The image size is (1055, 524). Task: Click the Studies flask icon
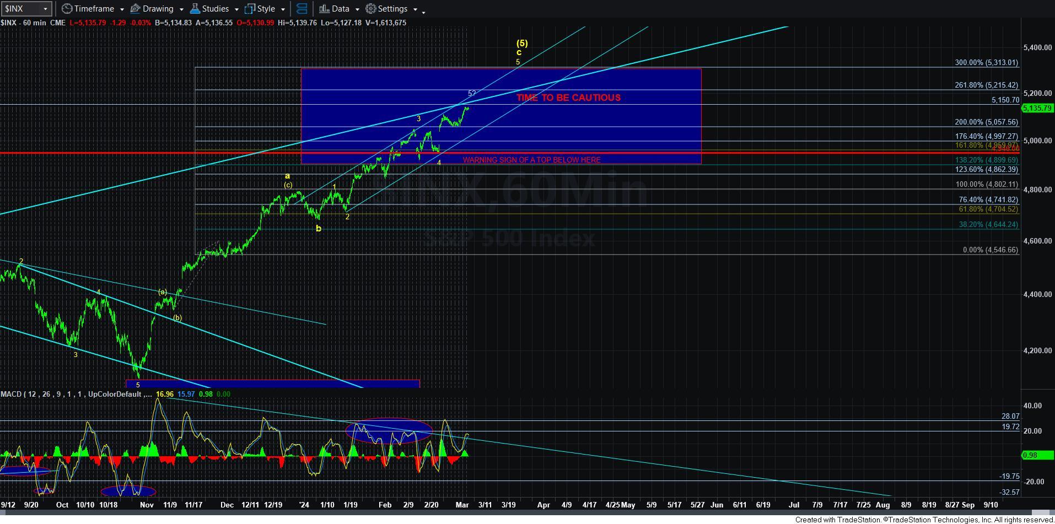pos(195,9)
